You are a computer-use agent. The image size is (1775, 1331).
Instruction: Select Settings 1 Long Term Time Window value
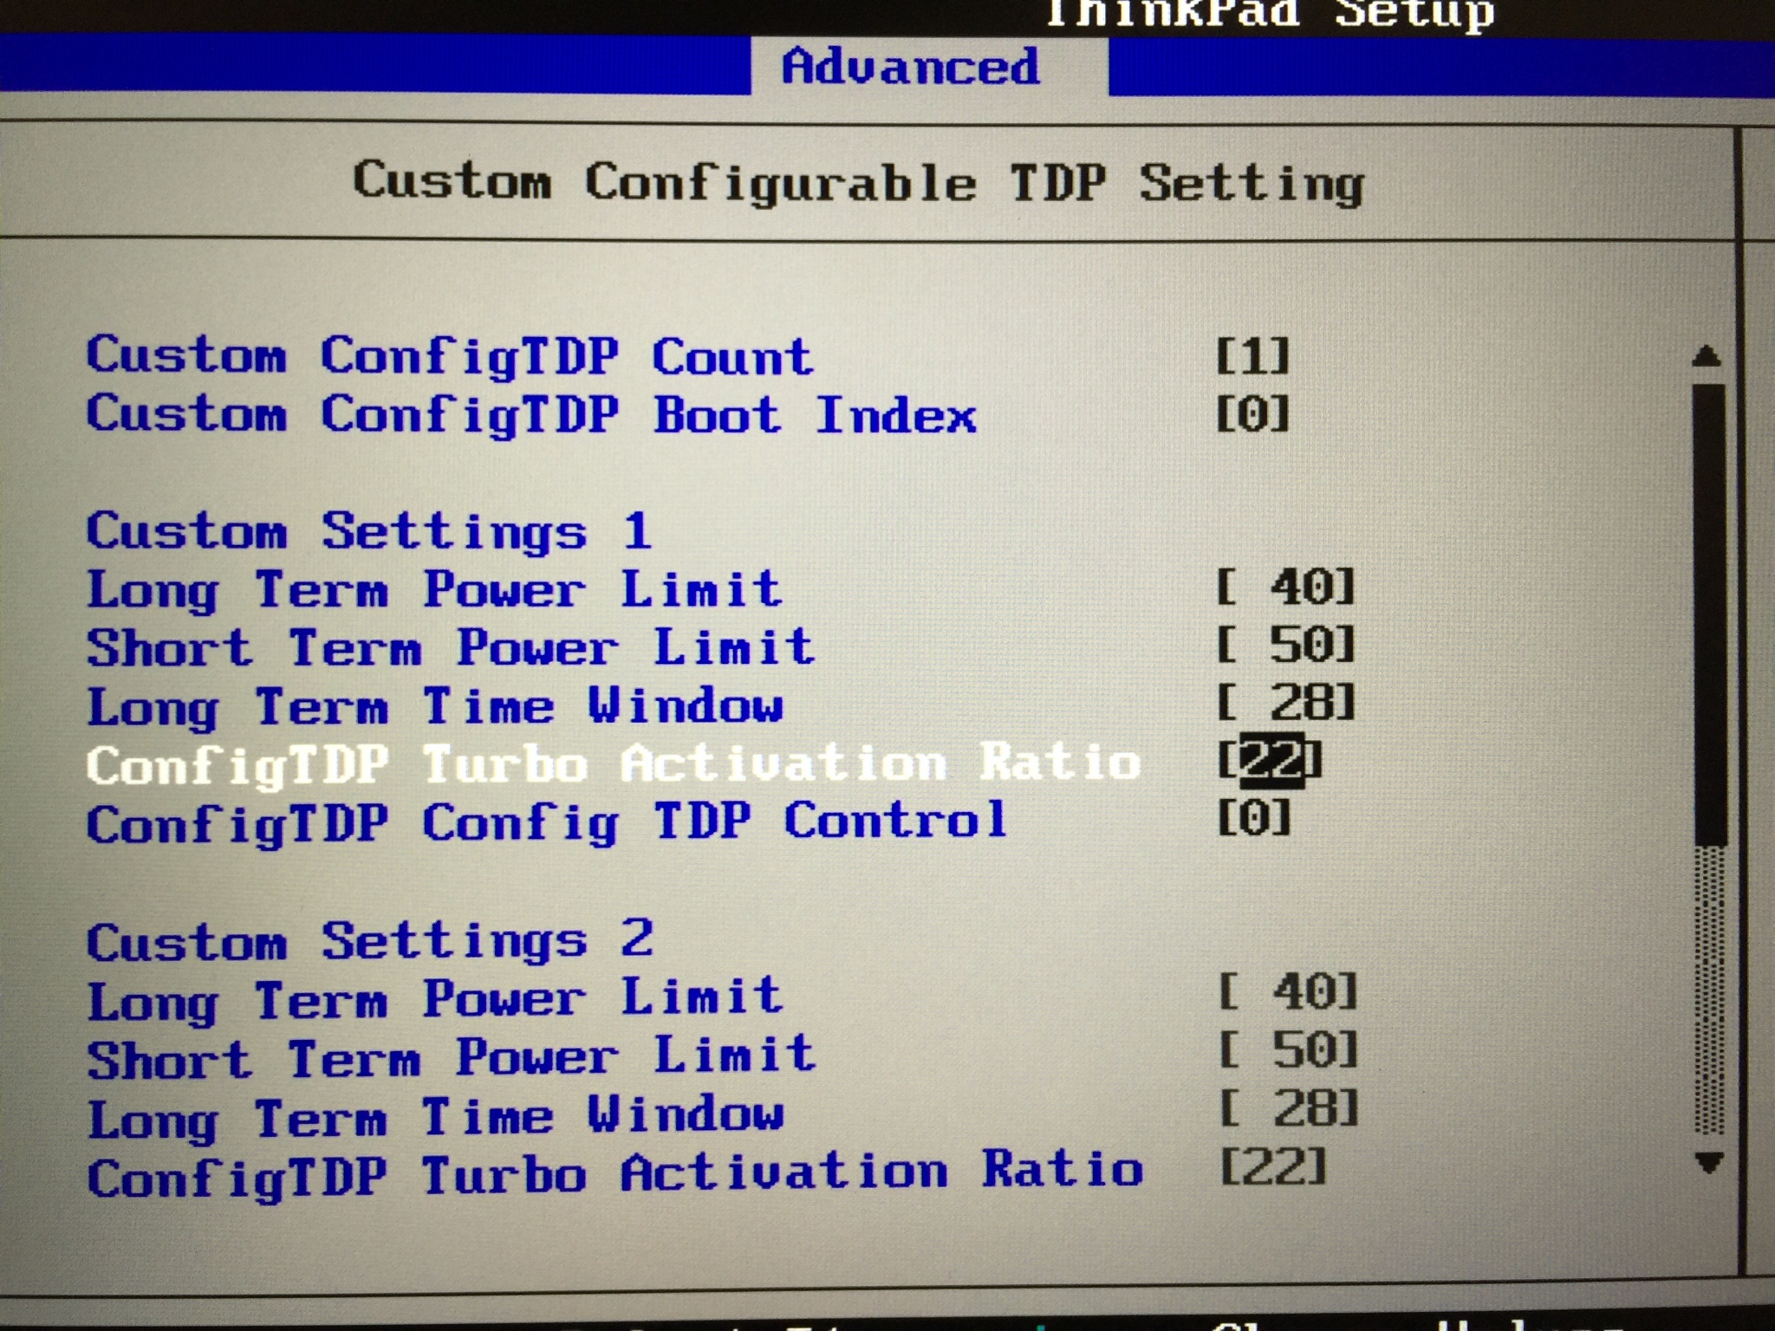(x=1286, y=704)
